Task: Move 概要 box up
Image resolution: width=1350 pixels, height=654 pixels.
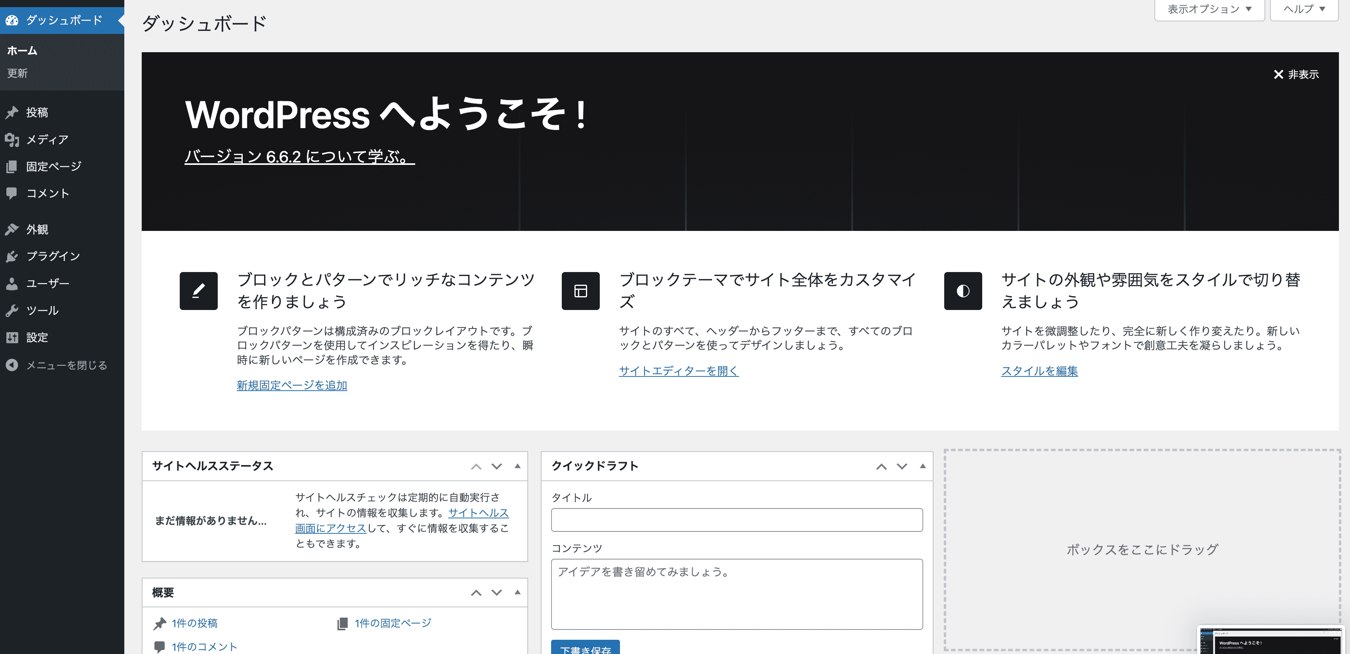Action: [x=476, y=593]
